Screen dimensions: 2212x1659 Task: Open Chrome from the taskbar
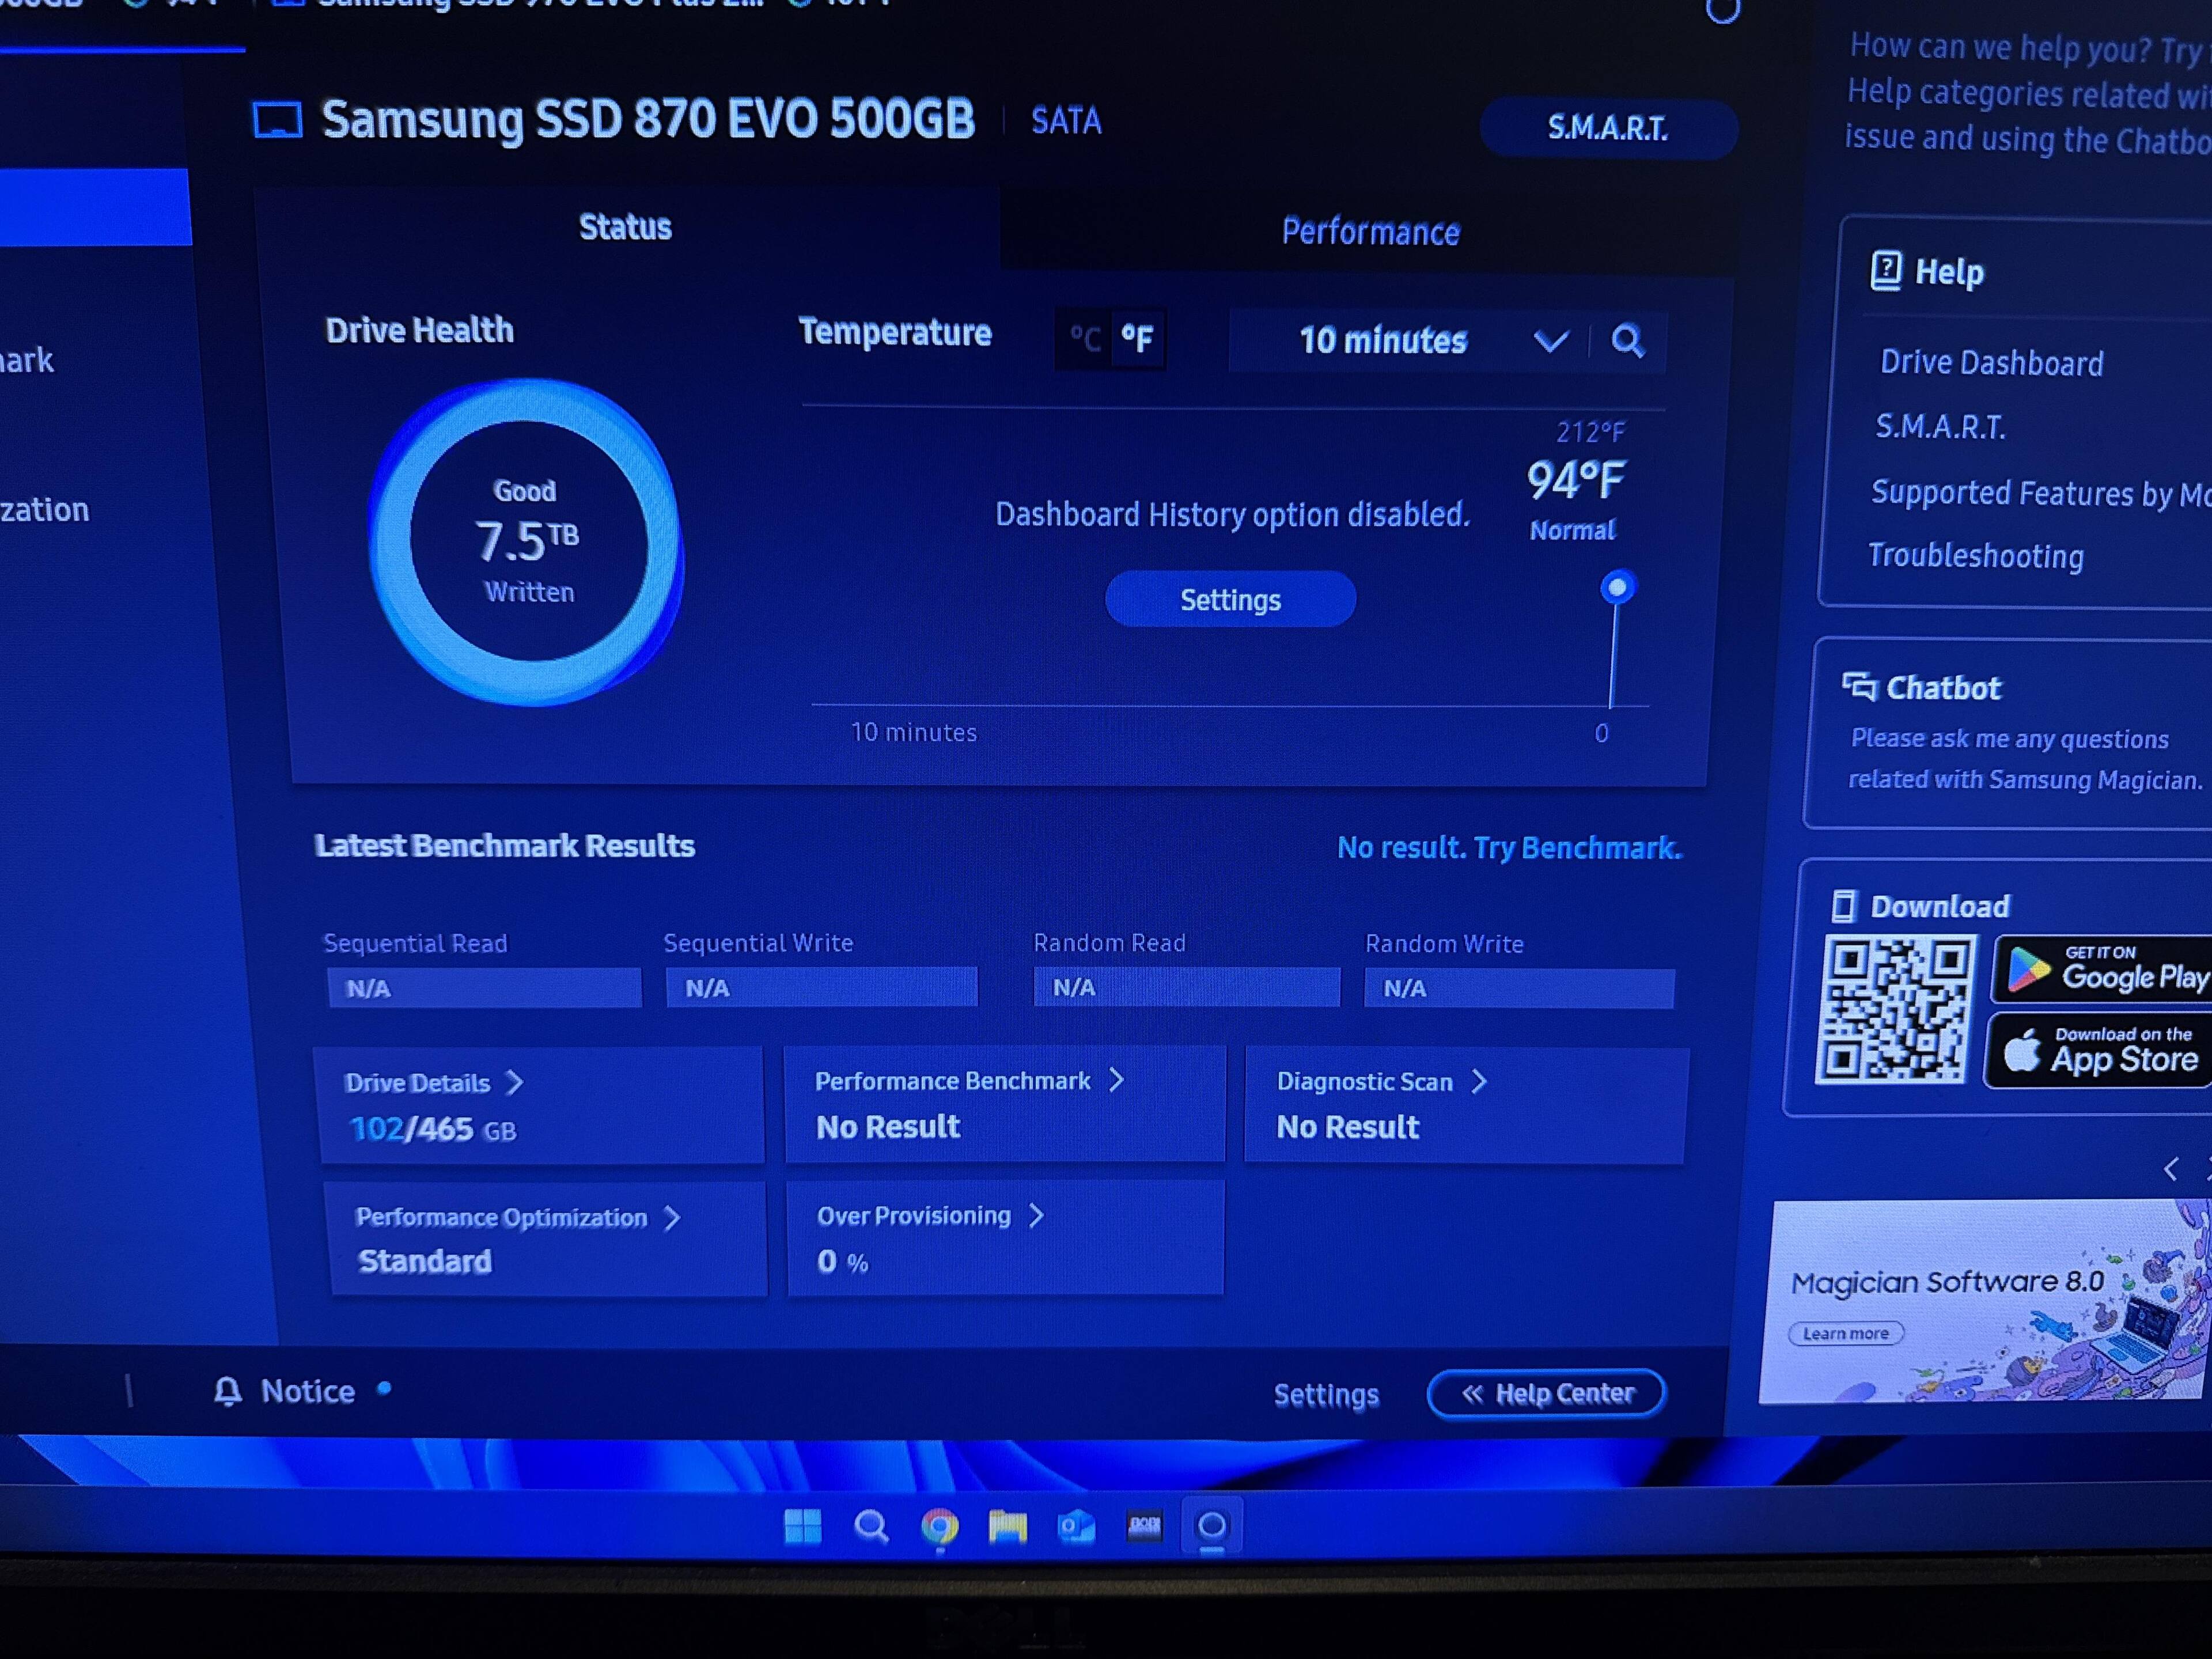(x=939, y=1526)
